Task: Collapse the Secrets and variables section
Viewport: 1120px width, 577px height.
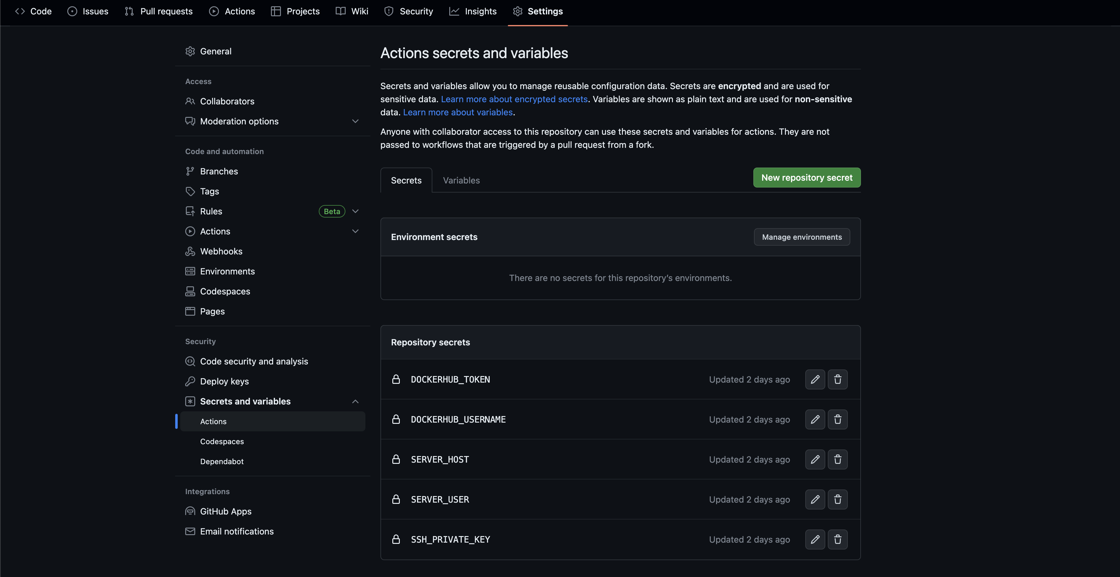Action: pos(355,401)
